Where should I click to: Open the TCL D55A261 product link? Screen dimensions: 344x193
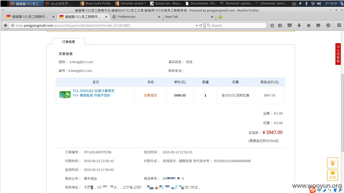click(x=93, y=93)
